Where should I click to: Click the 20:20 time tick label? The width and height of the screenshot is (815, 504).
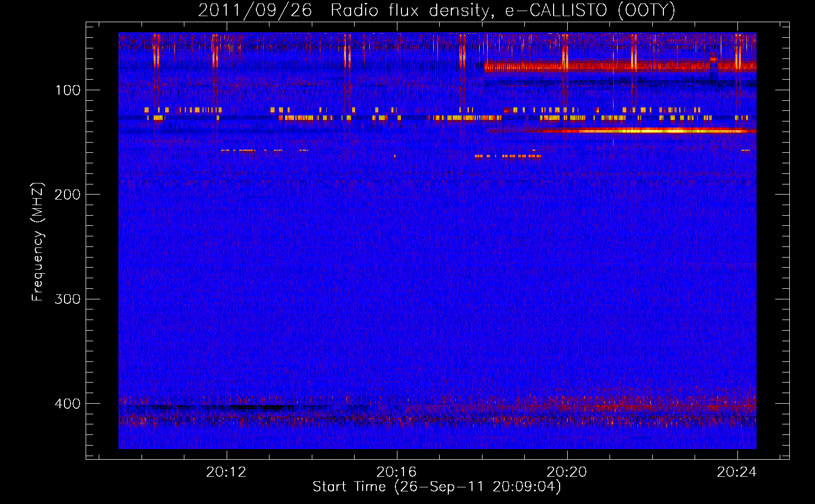coord(567,472)
